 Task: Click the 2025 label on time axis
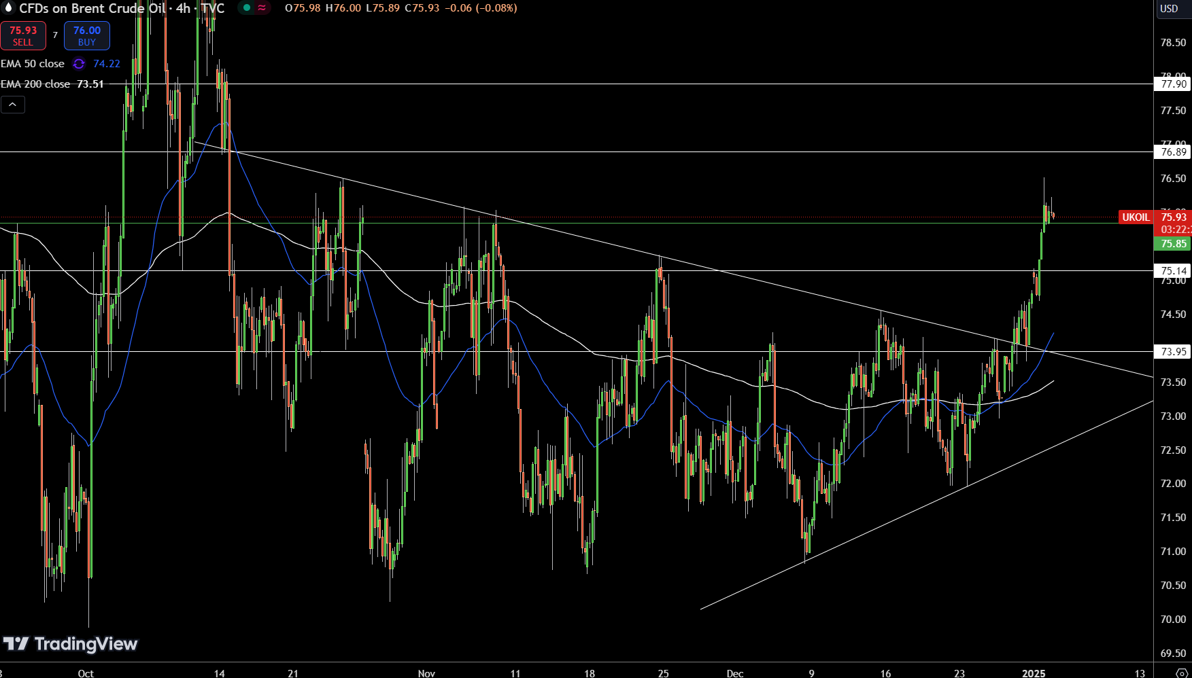pyautogui.click(x=1034, y=673)
